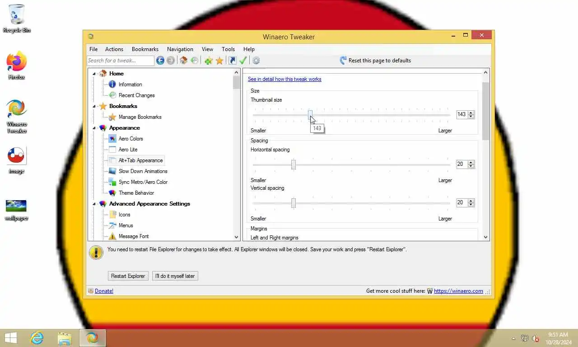Increase Thumbnail size with up spinner arrow
This screenshot has height=347, width=578.
471,113
